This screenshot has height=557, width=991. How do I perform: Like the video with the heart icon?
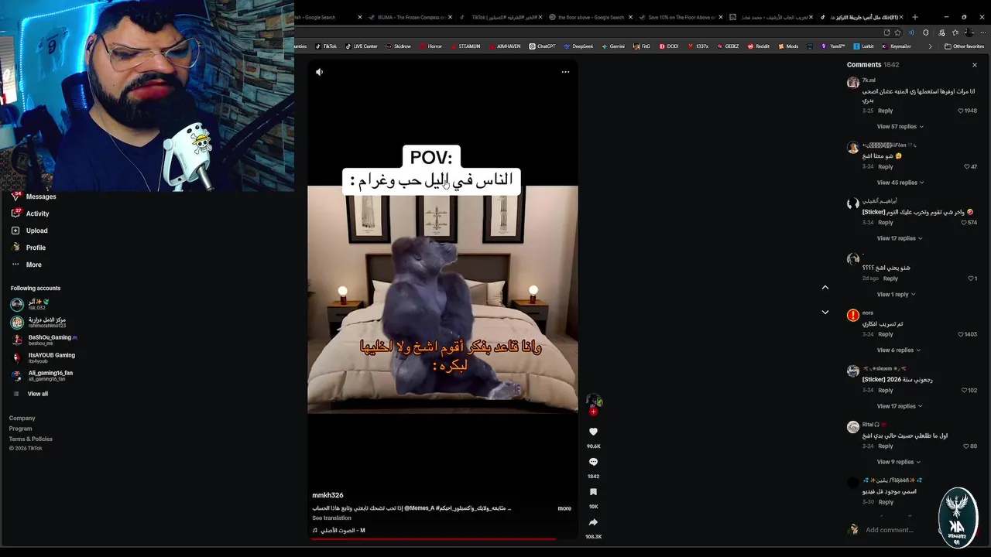593,432
